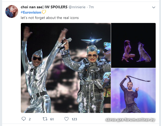The width and height of the screenshot is (161, 126).
Task: Click the like count 123
Action: point(74,119)
